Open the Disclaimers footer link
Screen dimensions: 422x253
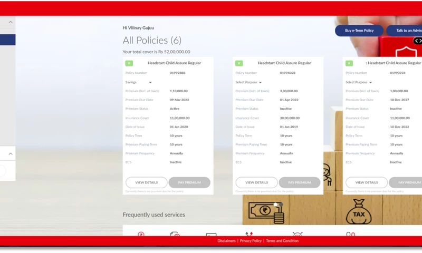coord(226,241)
